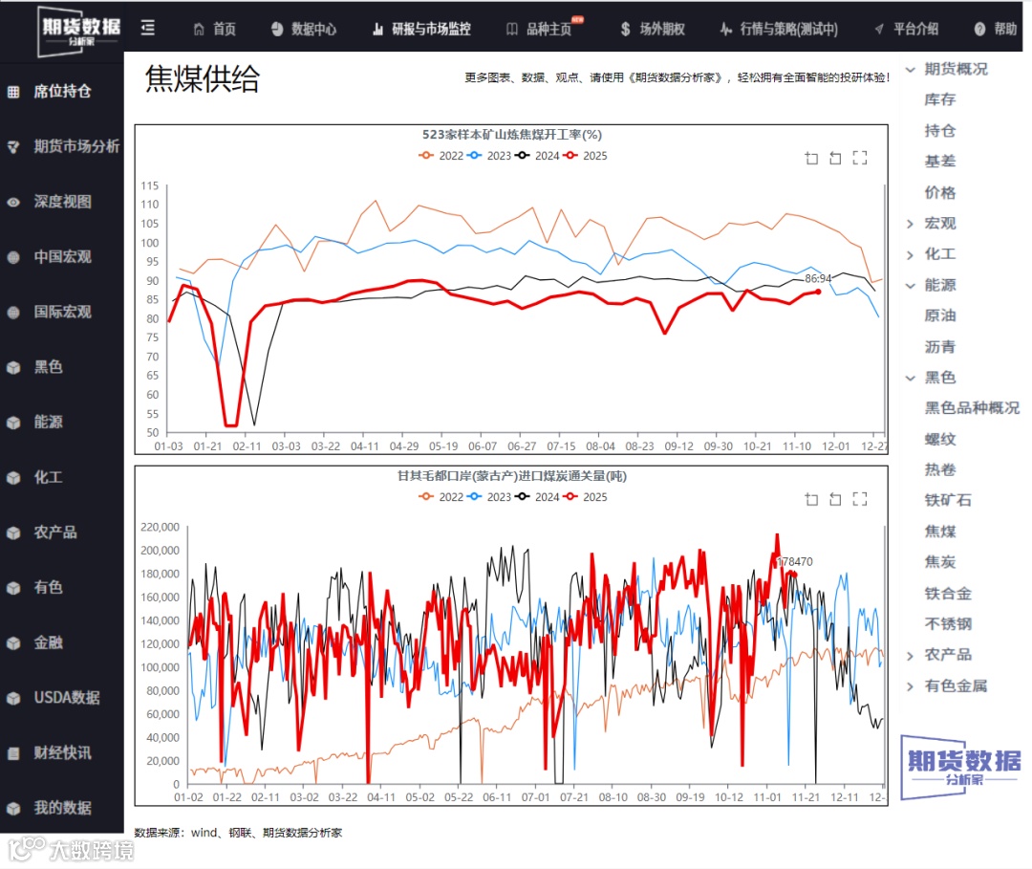The image size is (1032, 869).
Task: Open 热卷 page in right menu
Action: pyautogui.click(x=940, y=469)
